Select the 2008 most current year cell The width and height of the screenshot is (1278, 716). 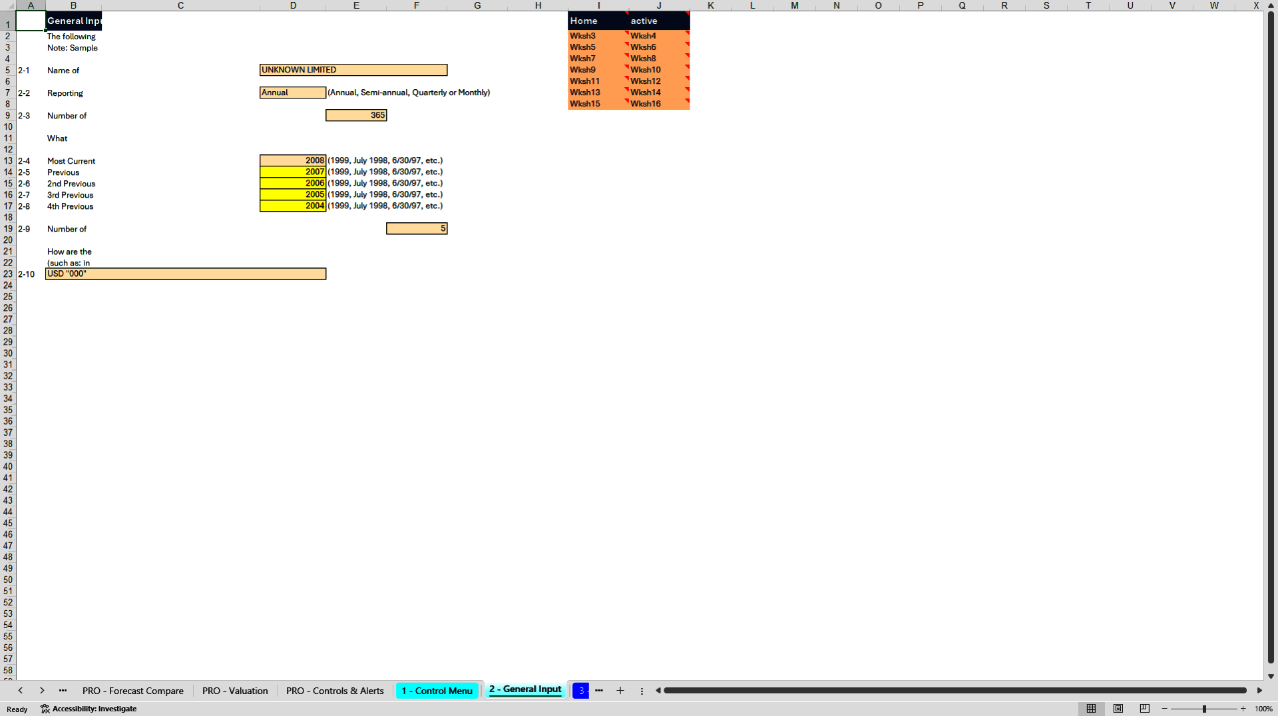click(293, 160)
